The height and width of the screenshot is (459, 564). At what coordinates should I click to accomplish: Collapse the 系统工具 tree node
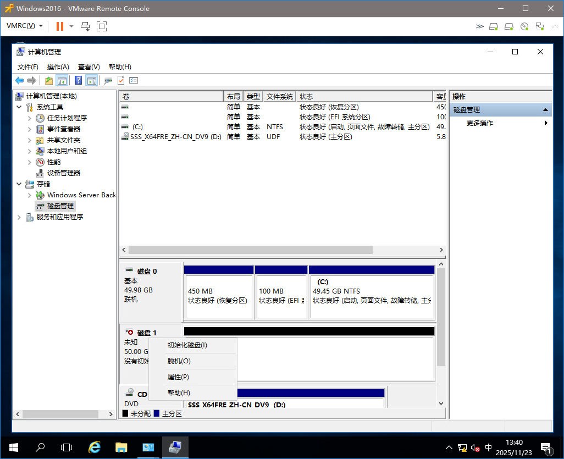19,107
